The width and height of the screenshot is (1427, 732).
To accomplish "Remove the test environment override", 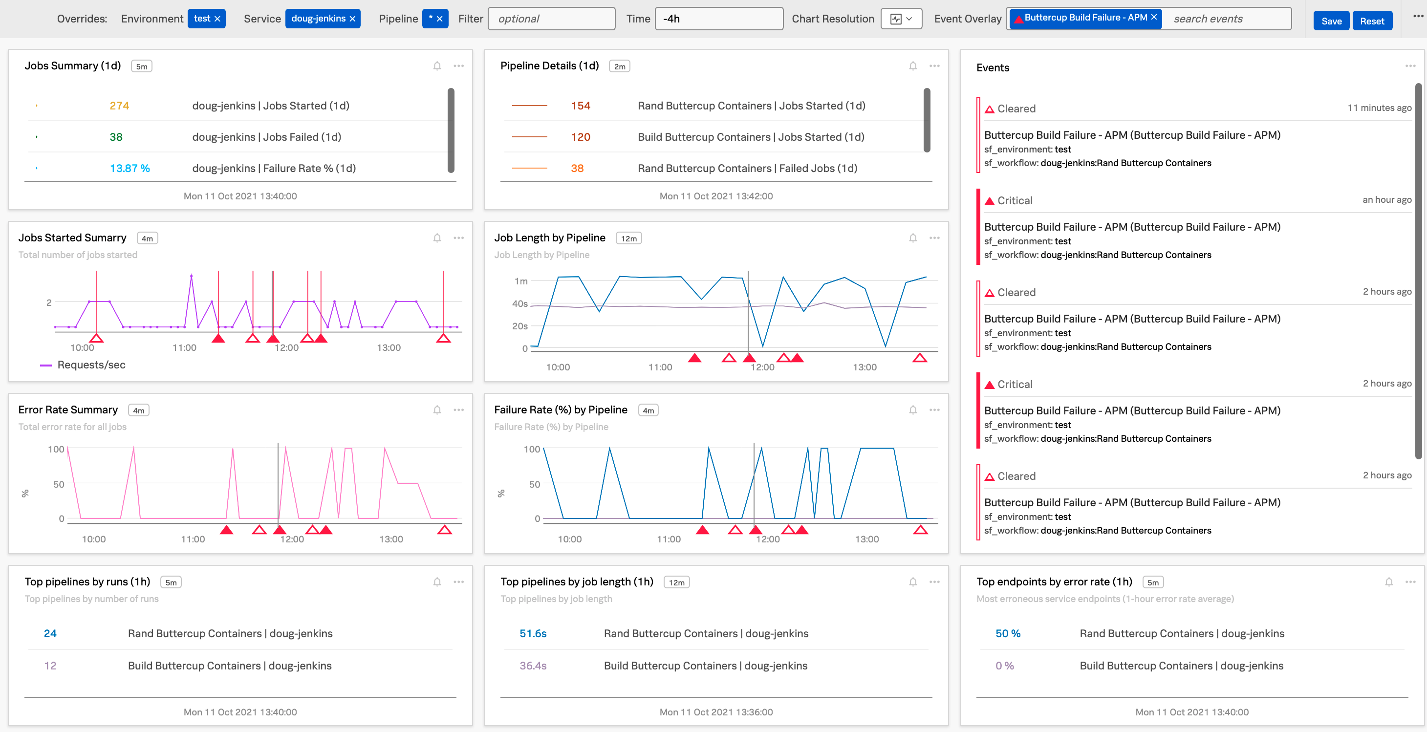I will (217, 19).
